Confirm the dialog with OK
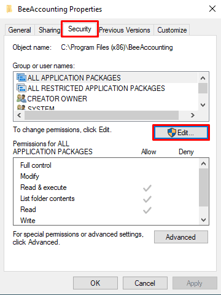The width and height of the screenshot is (221, 295). (x=95, y=283)
